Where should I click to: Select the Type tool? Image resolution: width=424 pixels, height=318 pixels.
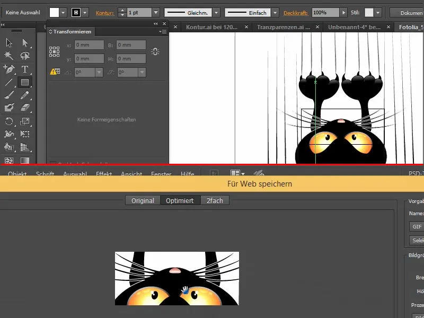point(25,69)
